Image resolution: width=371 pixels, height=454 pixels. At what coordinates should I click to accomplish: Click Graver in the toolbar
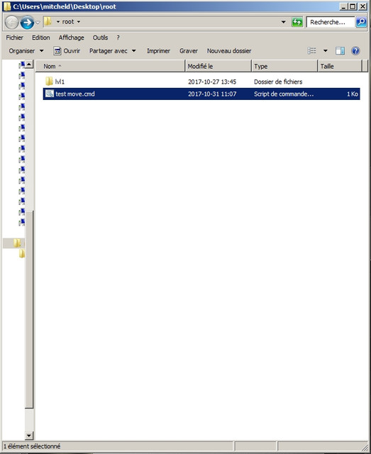[189, 51]
